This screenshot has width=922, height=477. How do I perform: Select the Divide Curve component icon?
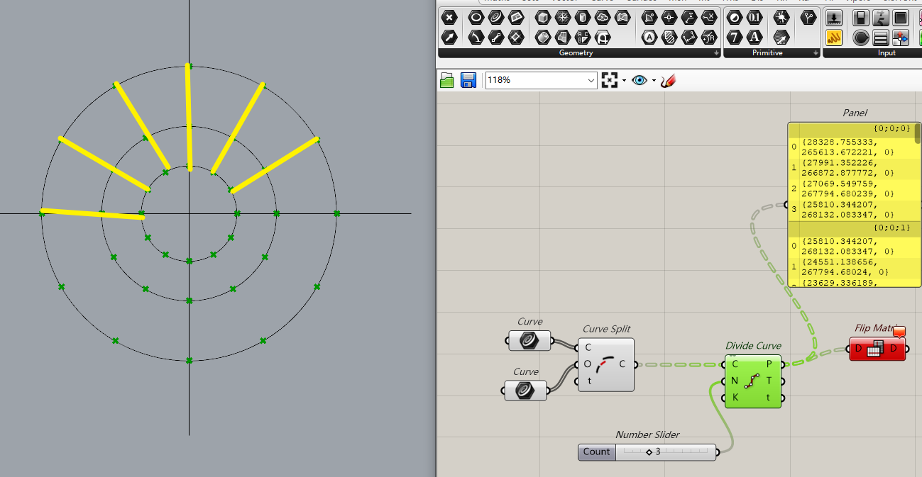[752, 381]
